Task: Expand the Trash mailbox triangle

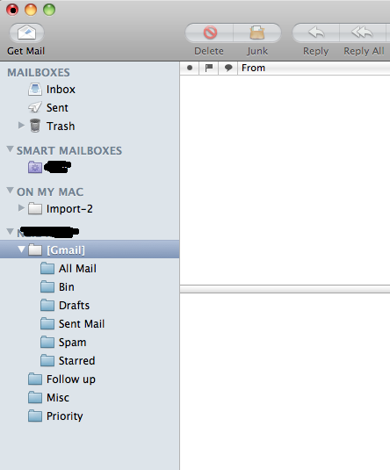Action: [21, 126]
